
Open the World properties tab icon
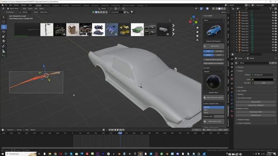(x=232, y=79)
